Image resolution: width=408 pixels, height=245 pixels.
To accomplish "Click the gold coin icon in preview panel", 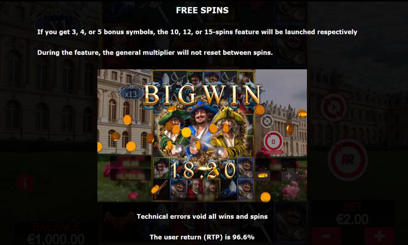I will pos(262,176).
